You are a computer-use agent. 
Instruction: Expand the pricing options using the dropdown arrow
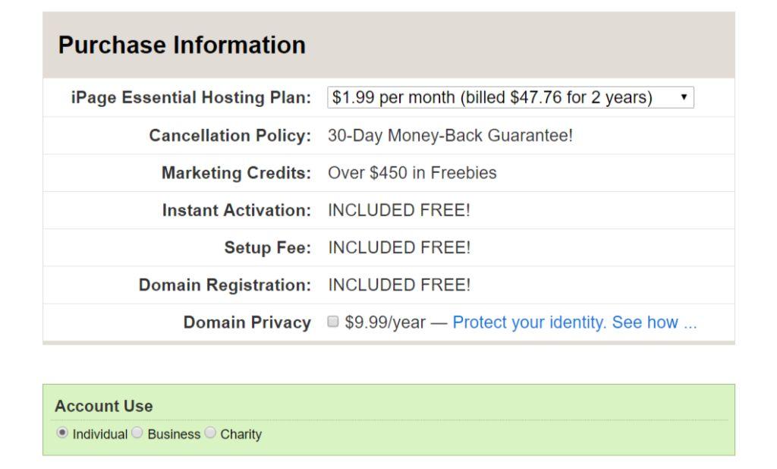click(x=685, y=97)
